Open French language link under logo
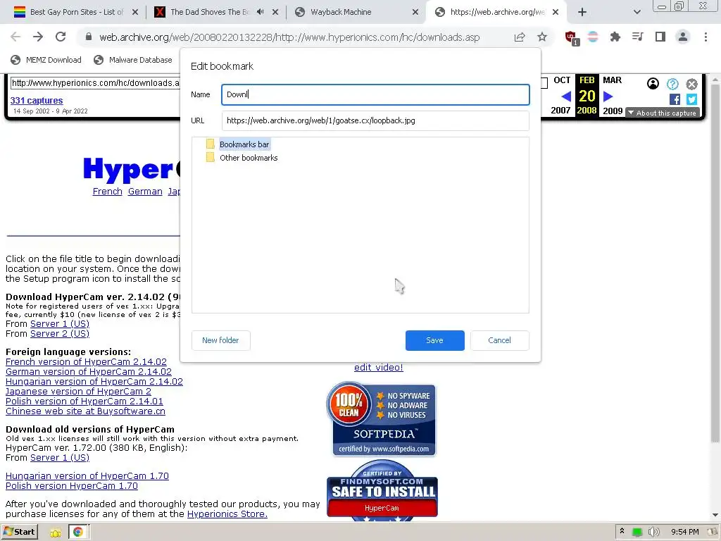This screenshot has width=721, height=541. click(x=107, y=192)
